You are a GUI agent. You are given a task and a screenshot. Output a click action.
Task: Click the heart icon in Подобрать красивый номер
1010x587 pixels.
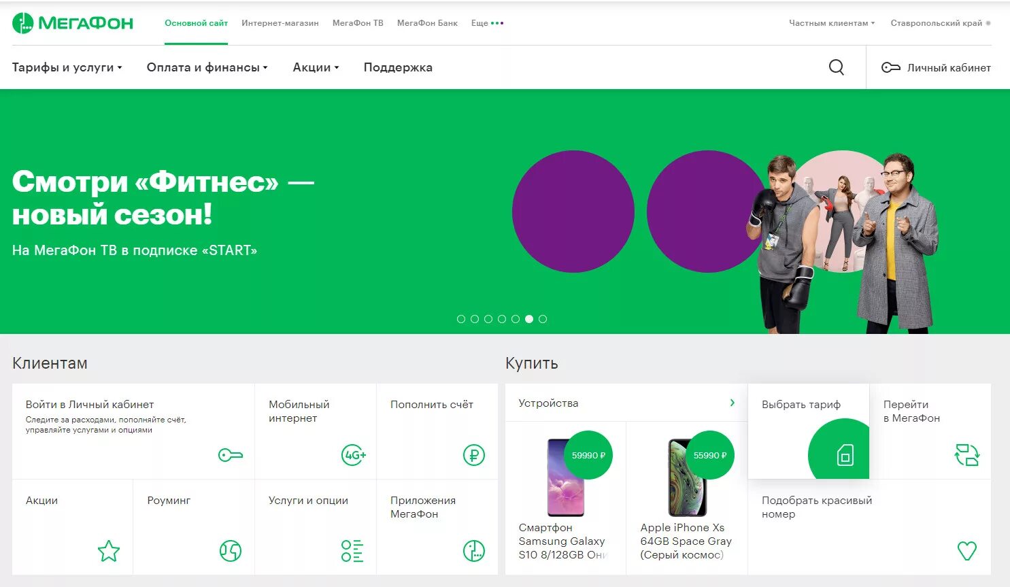967,552
